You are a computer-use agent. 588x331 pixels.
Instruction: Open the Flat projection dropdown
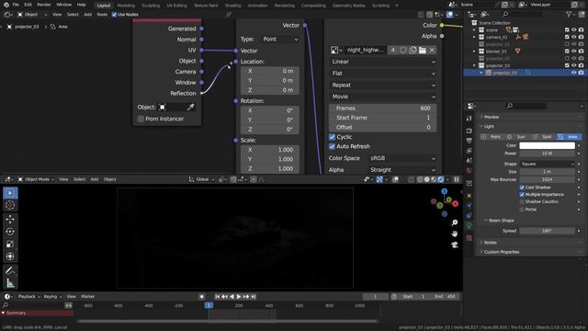383,74
